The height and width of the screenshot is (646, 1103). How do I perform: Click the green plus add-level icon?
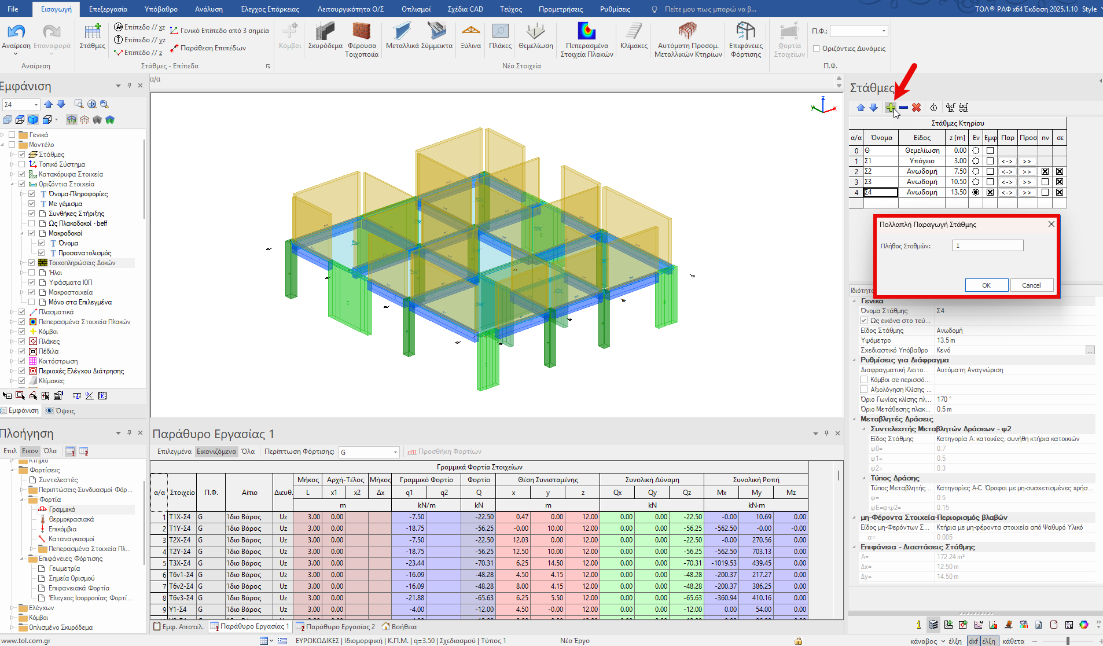[890, 108]
